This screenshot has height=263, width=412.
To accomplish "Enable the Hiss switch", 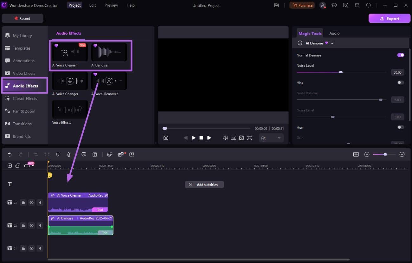I will coord(401,83).
